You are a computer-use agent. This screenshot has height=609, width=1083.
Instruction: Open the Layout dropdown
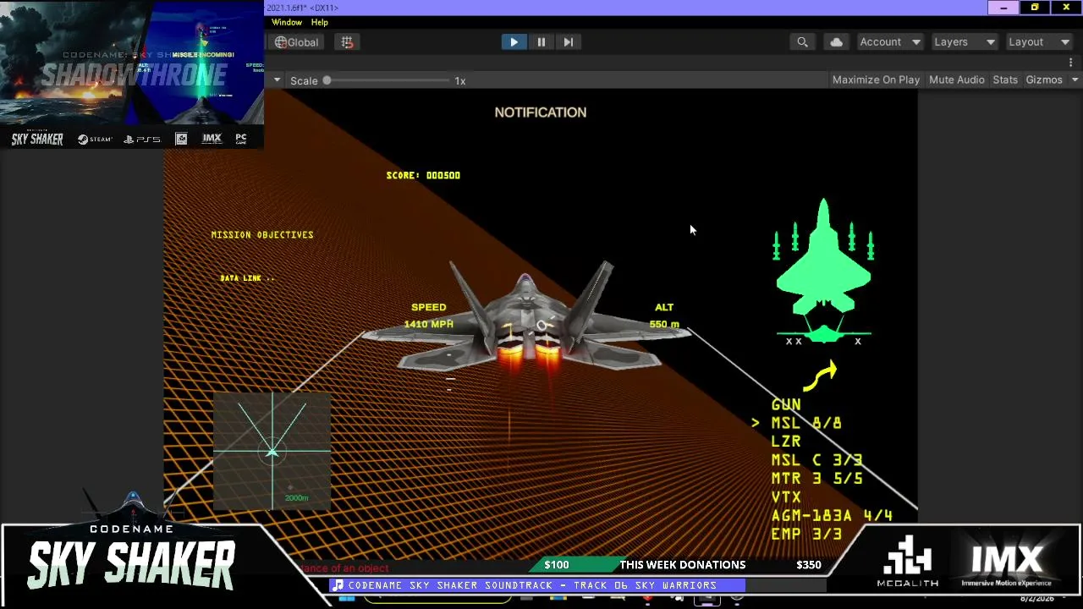(x=1039, y=42)
